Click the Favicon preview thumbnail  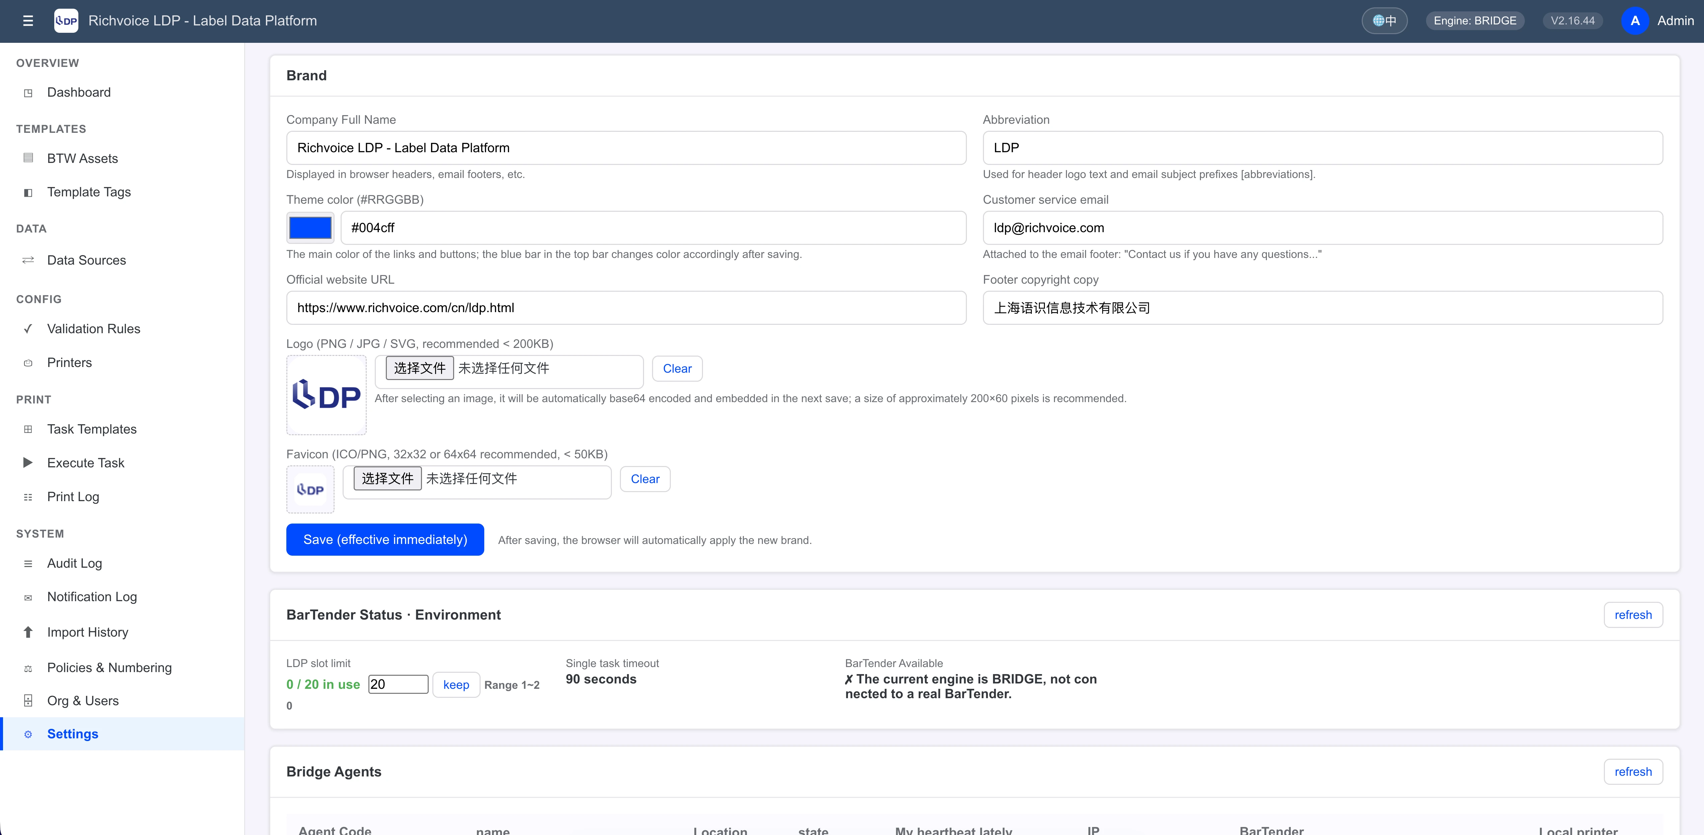[x=310, y=489]
